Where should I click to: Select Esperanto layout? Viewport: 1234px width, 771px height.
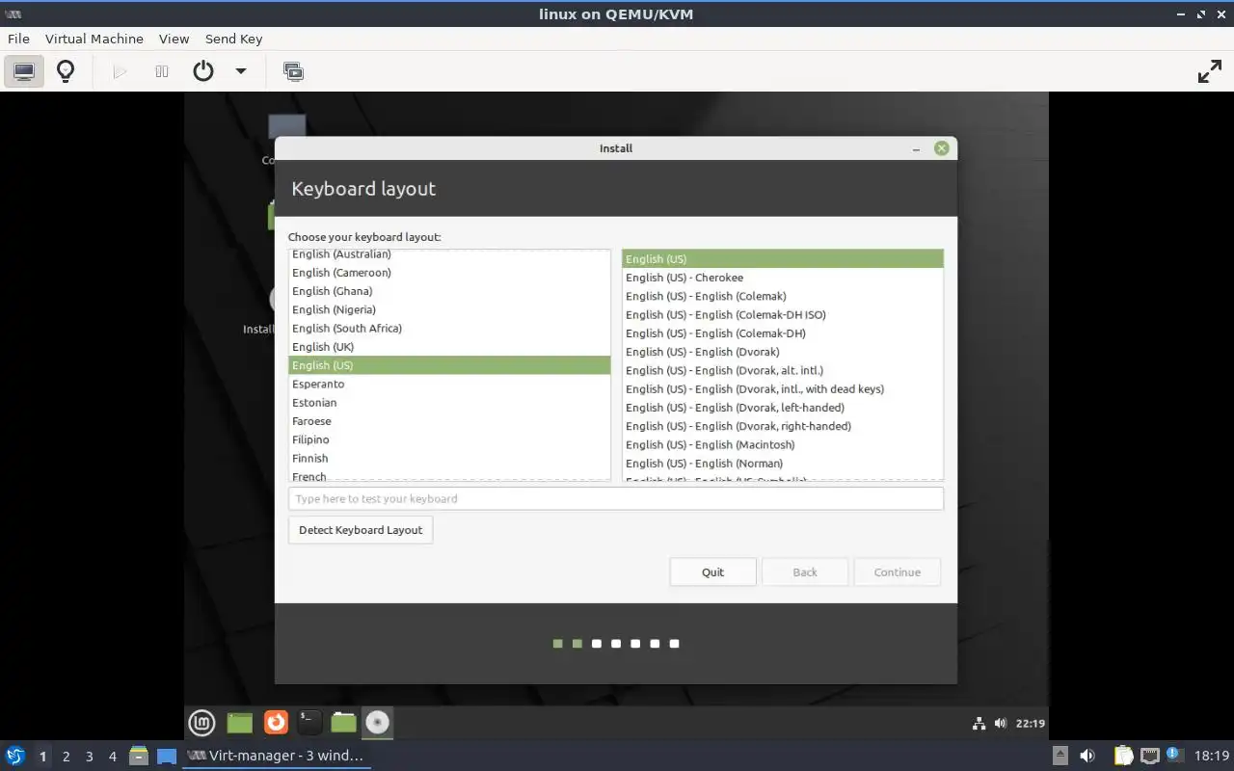[449, 384]
